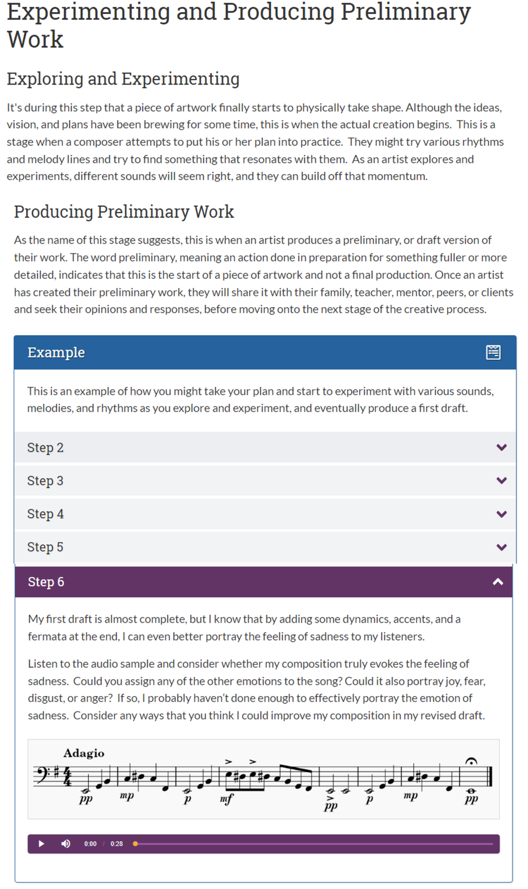Viewport: 528px width, 889px height.
Task: Click the notes icon in Example header
Action: [x=493, y=352]
